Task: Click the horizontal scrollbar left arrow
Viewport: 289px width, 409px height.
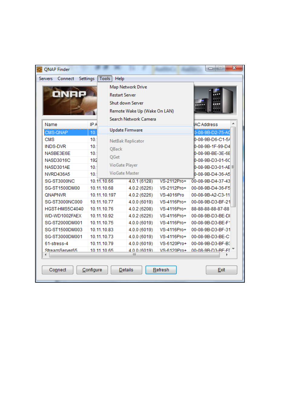Action: point(46,255)
